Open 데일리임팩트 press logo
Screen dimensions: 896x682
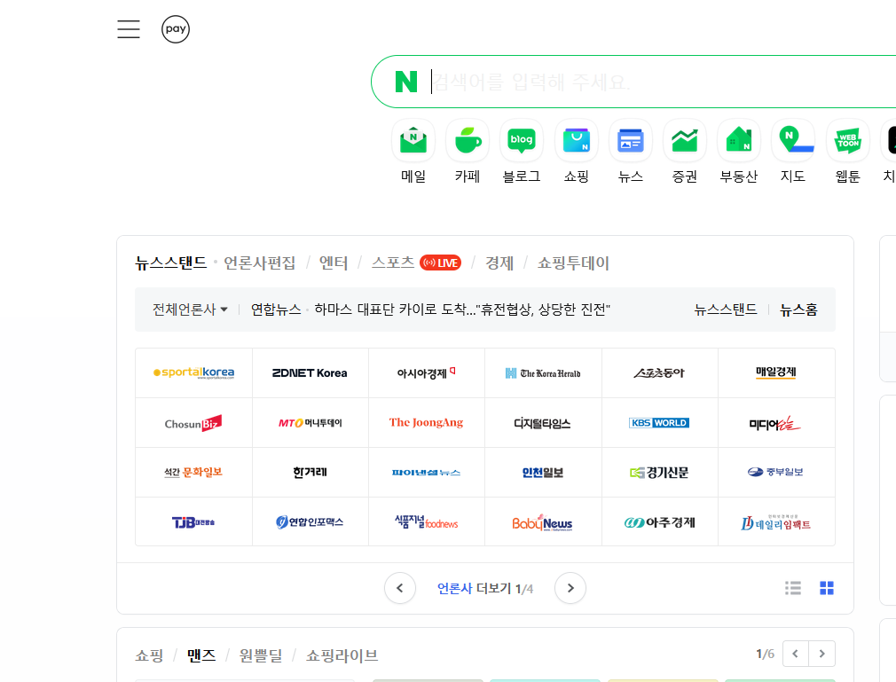[x=776, y=522]
